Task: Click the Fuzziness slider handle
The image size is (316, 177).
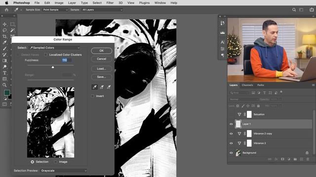Action: pos(53,67)
